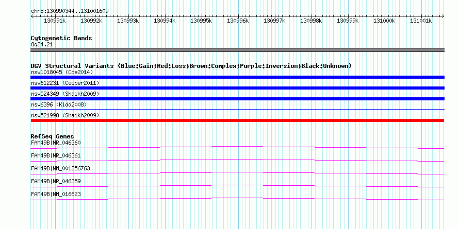Select the gray 8q24.21 cytogenetic band bar
This screenshot has height=229, width=459.
[x=237, y=50]
